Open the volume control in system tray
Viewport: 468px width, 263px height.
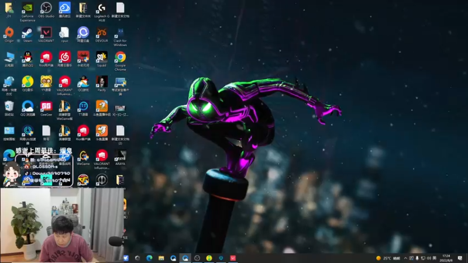429,258
